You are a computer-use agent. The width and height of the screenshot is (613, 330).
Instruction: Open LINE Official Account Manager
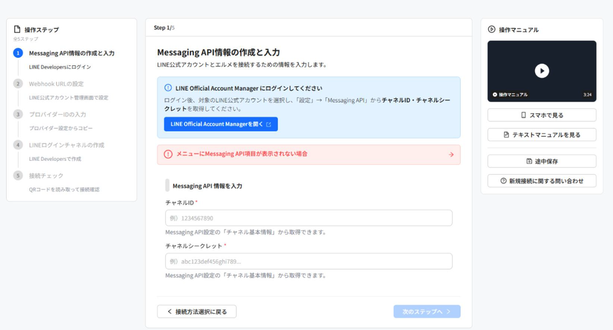(x=221, y=124)
